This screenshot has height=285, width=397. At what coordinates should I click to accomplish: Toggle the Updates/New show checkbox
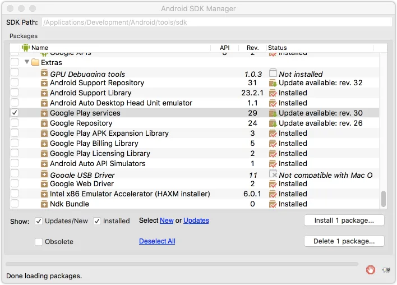pyautogui.click(x=39, y=221)
